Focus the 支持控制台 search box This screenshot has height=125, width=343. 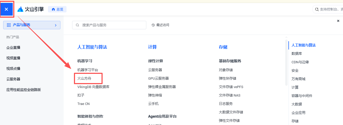click(328, 9)
